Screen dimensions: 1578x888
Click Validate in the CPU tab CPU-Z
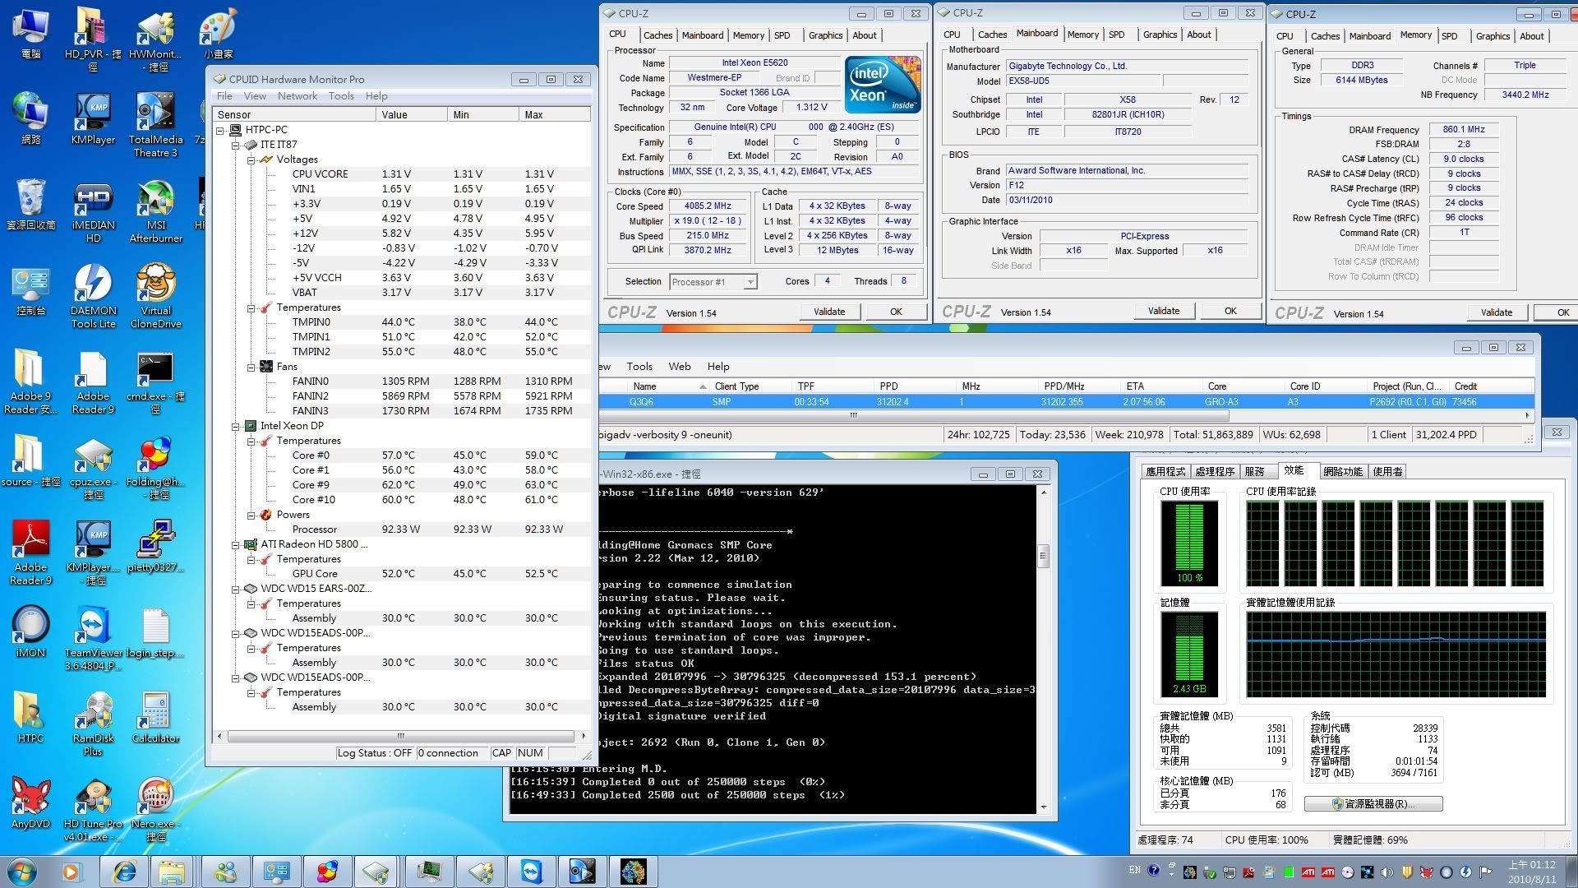[x=829, y=312]
